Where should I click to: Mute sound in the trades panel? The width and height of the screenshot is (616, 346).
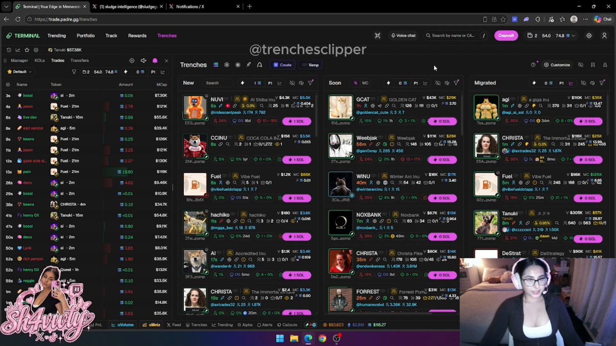click(x=144, y=60)
